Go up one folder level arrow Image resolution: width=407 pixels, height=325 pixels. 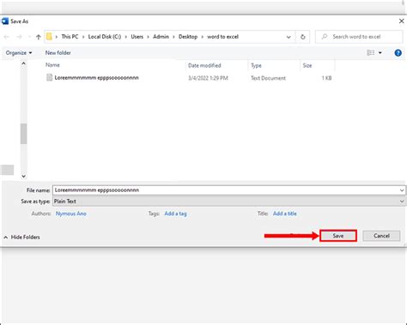39,37
